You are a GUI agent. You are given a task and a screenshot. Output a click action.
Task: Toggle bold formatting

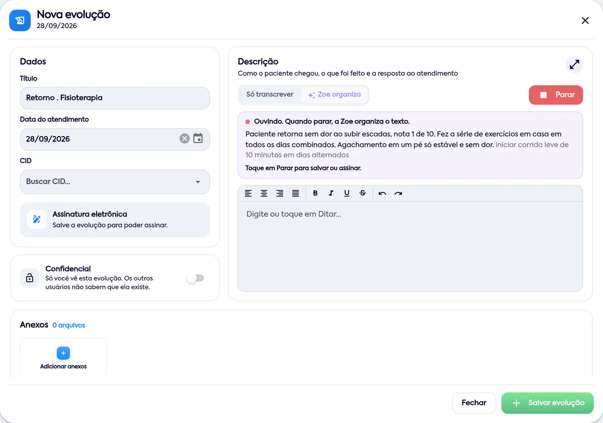(x=316, y=193)
